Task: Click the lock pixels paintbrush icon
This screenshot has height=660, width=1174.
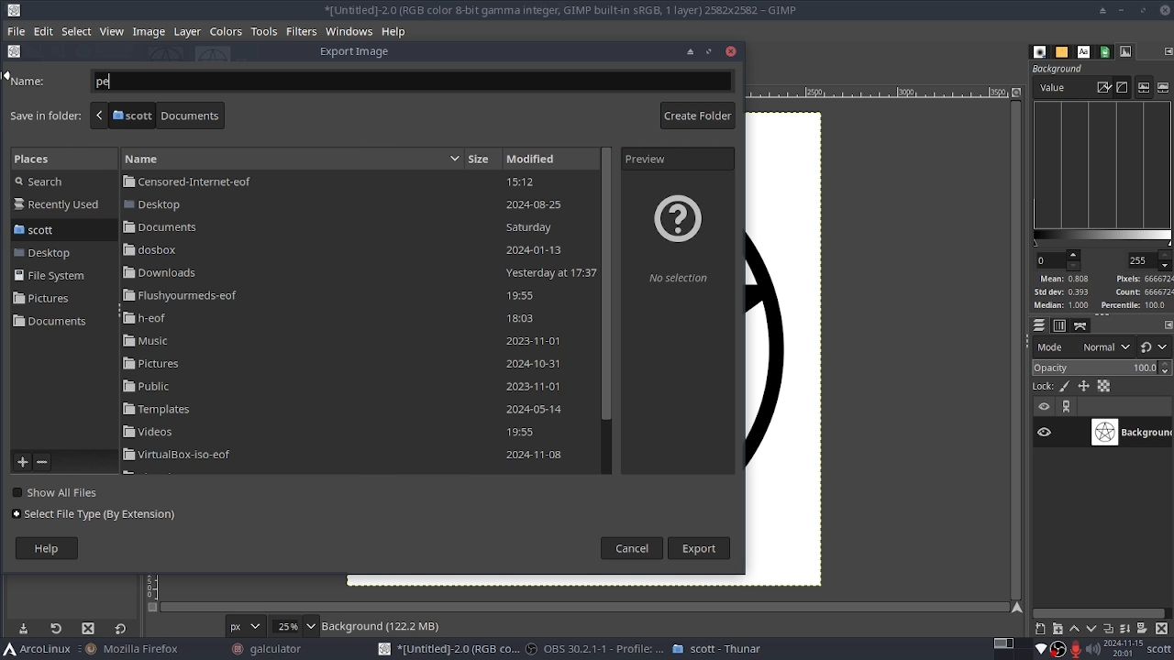Action: point(1064,387)
